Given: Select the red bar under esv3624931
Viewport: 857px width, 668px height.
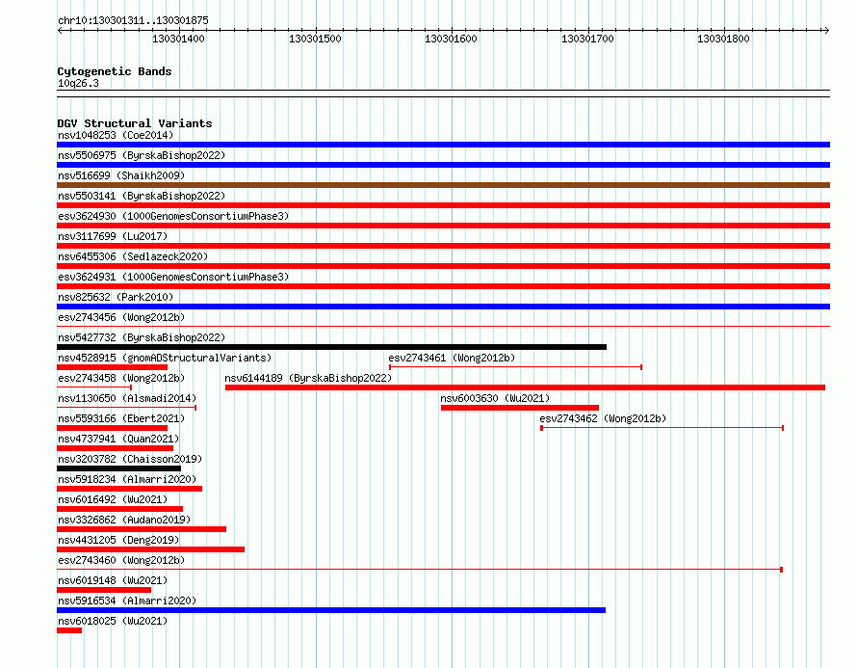Looking at the screenshot, I should 443,286.
